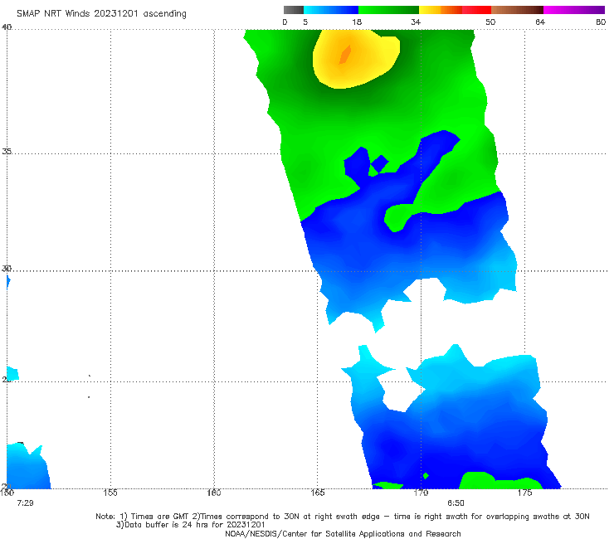Click the longitude label '175'

tap(524, 493)
